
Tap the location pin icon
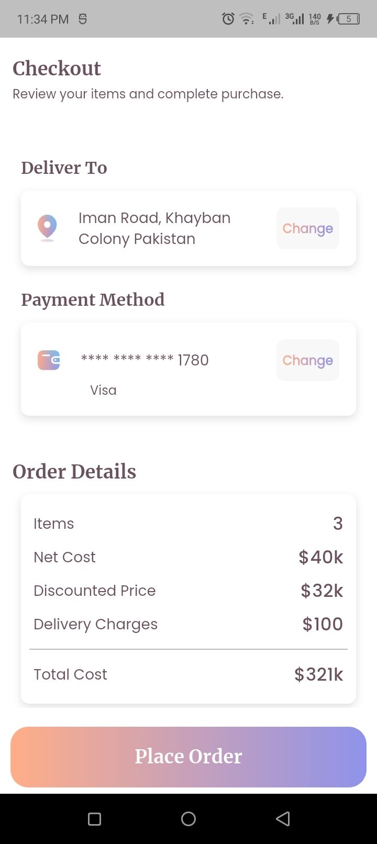point(47,228)
